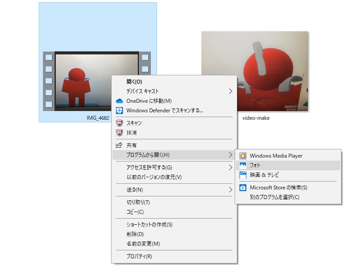Choose the スキャン menu entry
This screenshot has height=266, width=355.
174,123
